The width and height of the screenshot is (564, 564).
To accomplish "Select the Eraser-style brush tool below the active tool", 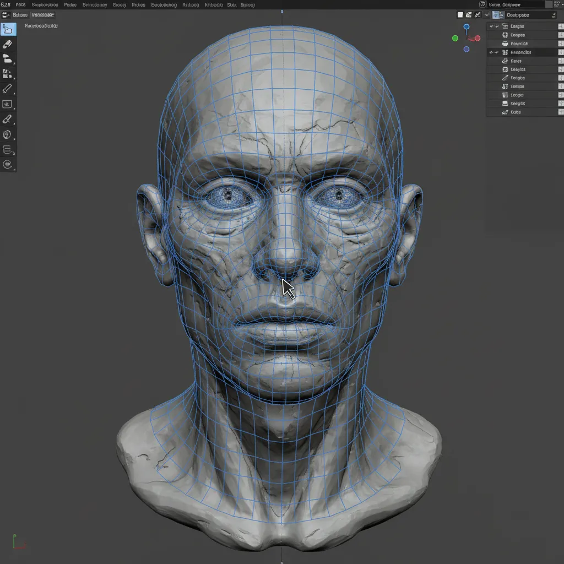I will 9,44.
